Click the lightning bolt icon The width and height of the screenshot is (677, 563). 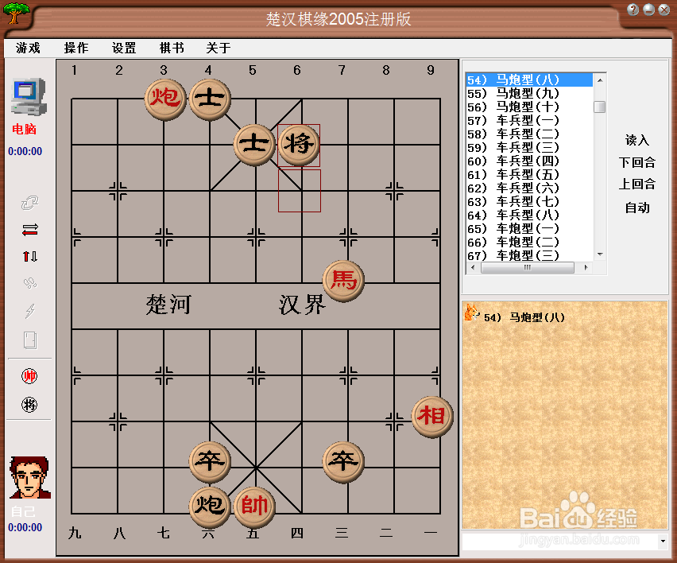click(x=29, y=310)
